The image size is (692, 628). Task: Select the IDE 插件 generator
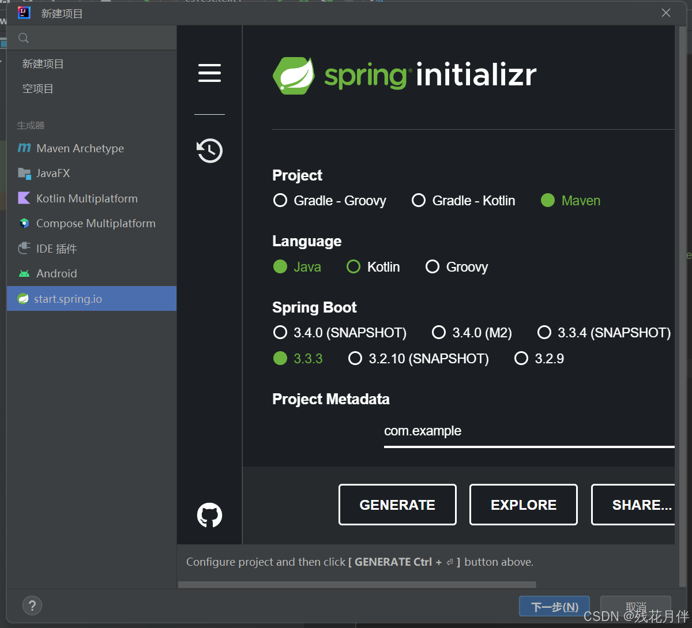point(92,249)
